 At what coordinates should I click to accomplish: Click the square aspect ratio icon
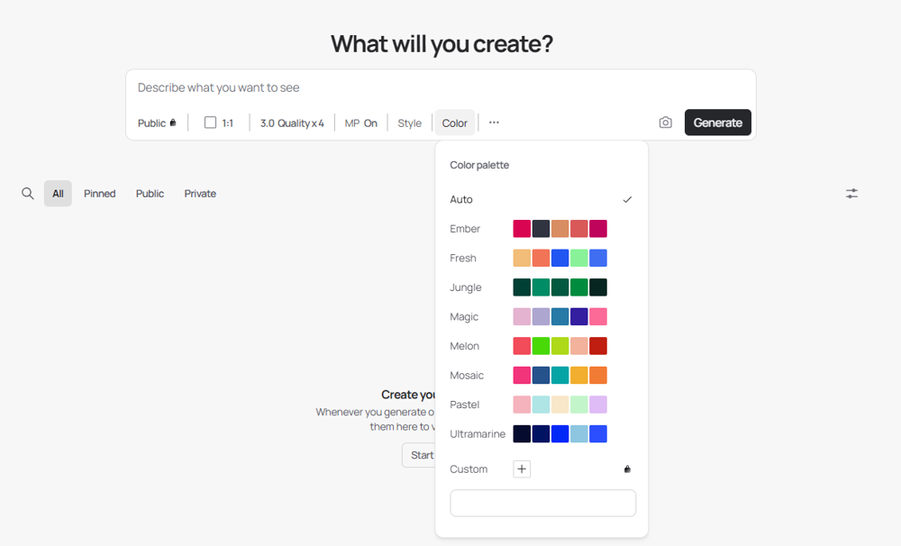coord(210,123)
